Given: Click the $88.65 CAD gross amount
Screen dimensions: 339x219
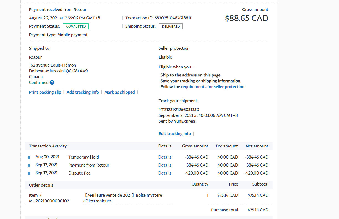Looking at the screenshot, I should 246,18.
